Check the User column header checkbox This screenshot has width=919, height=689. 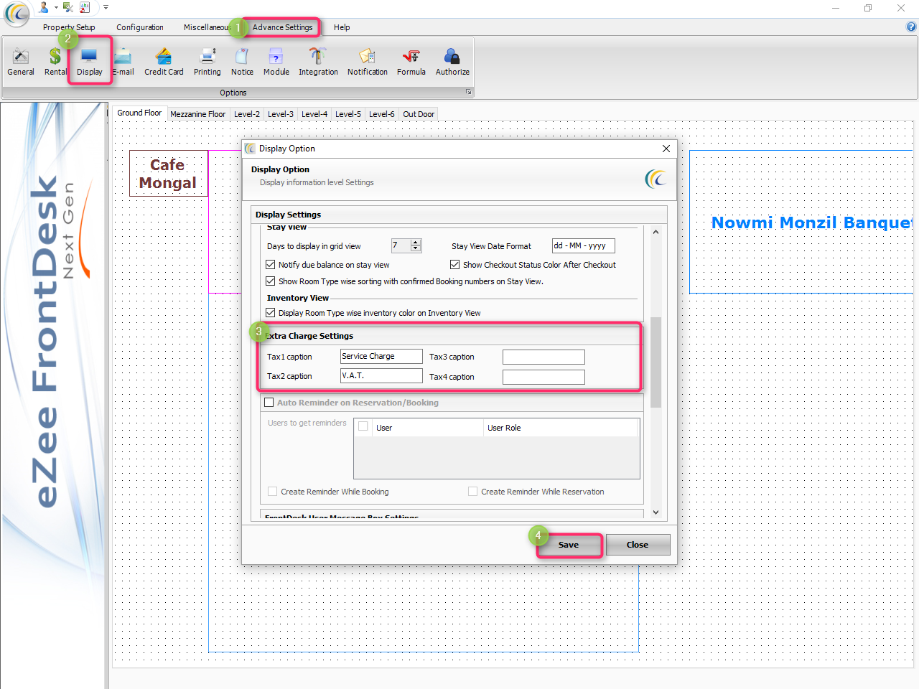(x=363, y=427)
